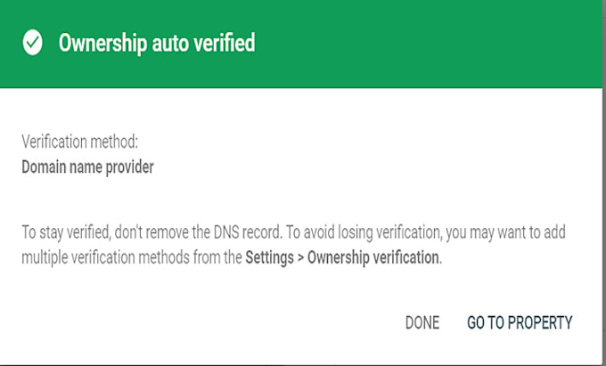Click the bold 'Ownership verification' text
This screenshot has height=366, width=606.
click(x=373, y=257)
